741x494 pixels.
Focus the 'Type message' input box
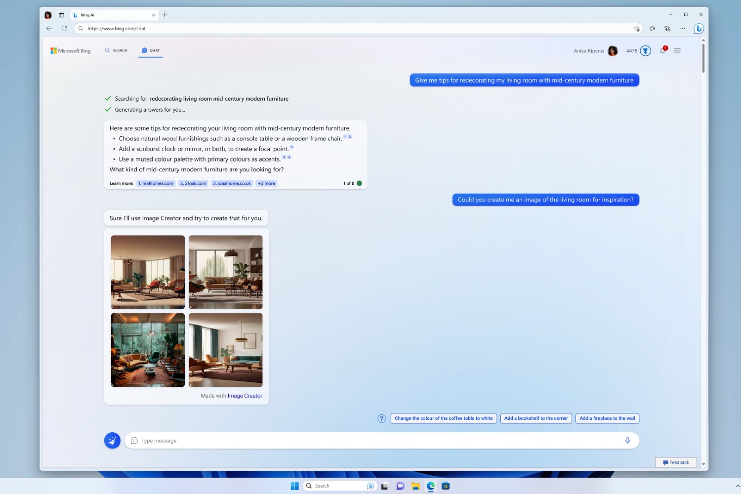375,441
